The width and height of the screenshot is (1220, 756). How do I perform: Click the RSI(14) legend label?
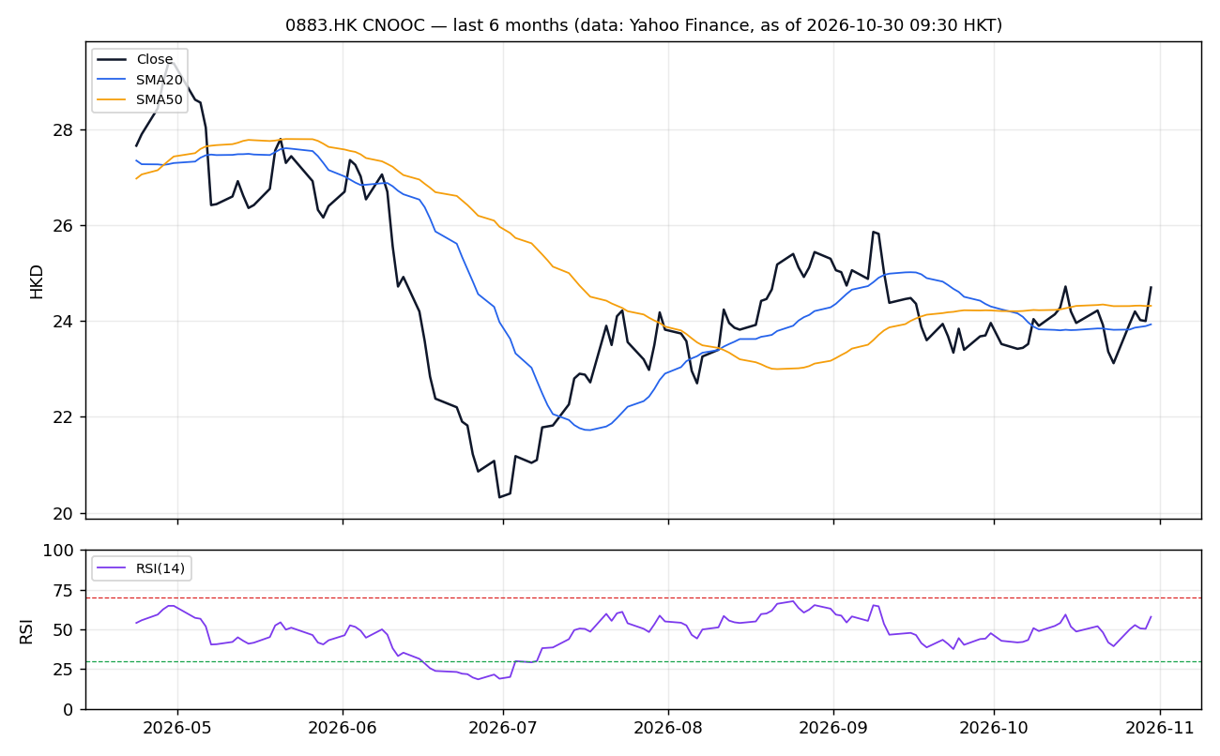click(160, 568)
